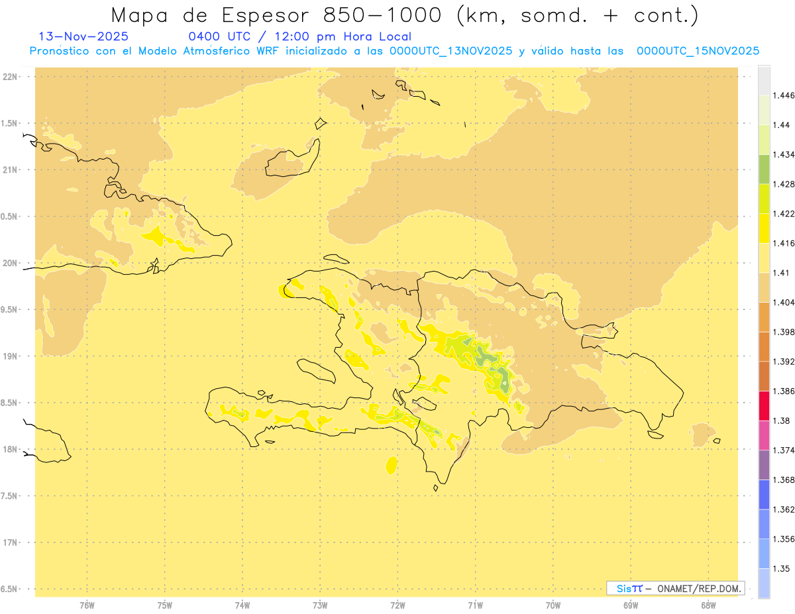Click the '70W' longitude label
Viewport: 795px width, 614px height.
click(553, 605)
